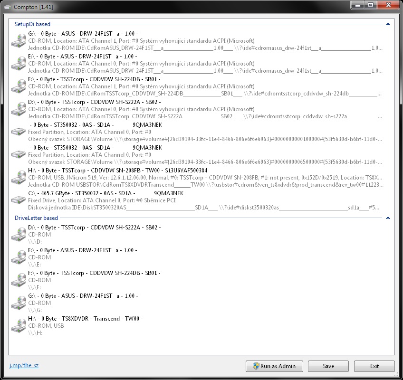Click the volume path ending 0000000000100000

coord(205,139)
